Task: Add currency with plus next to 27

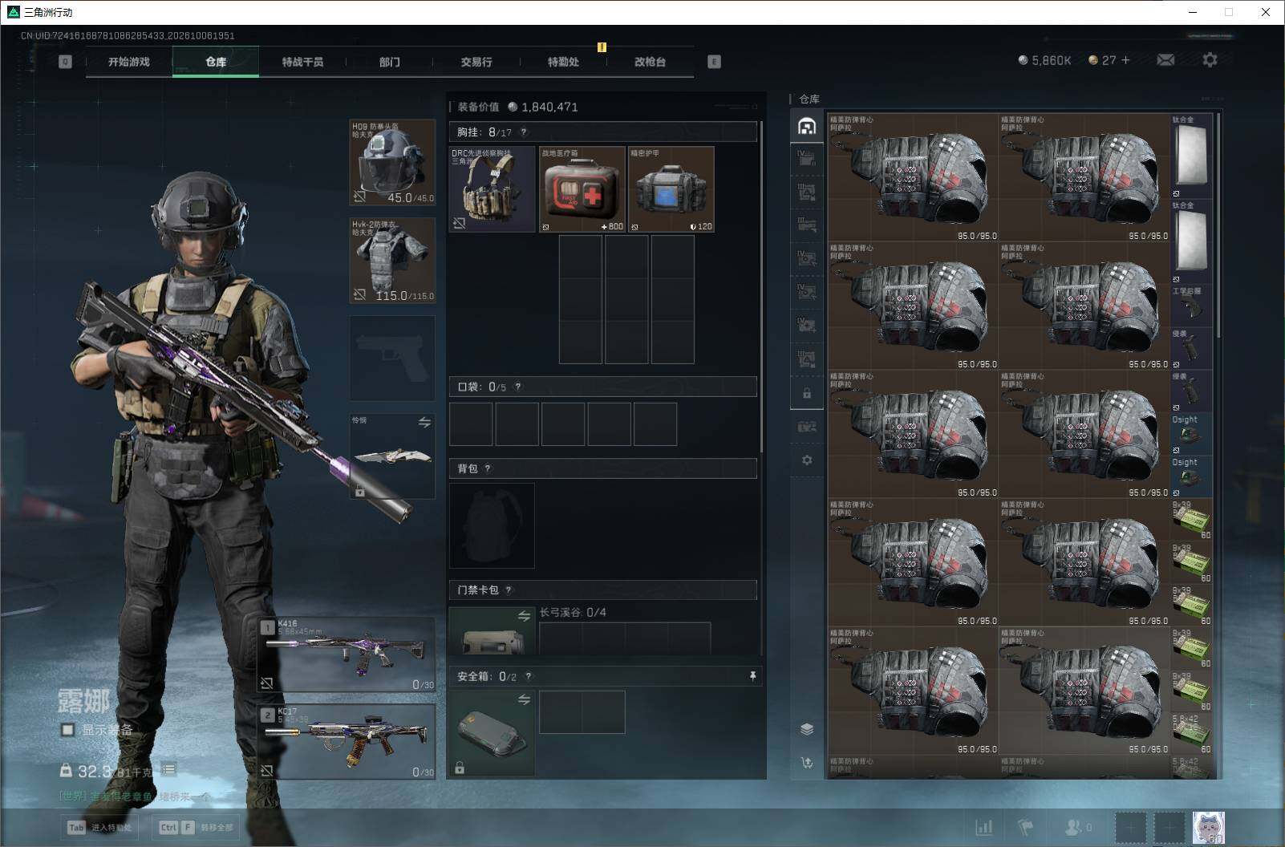Action: click(x=1125, y=60)
